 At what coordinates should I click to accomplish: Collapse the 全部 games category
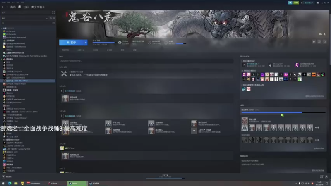coord(2,28)
